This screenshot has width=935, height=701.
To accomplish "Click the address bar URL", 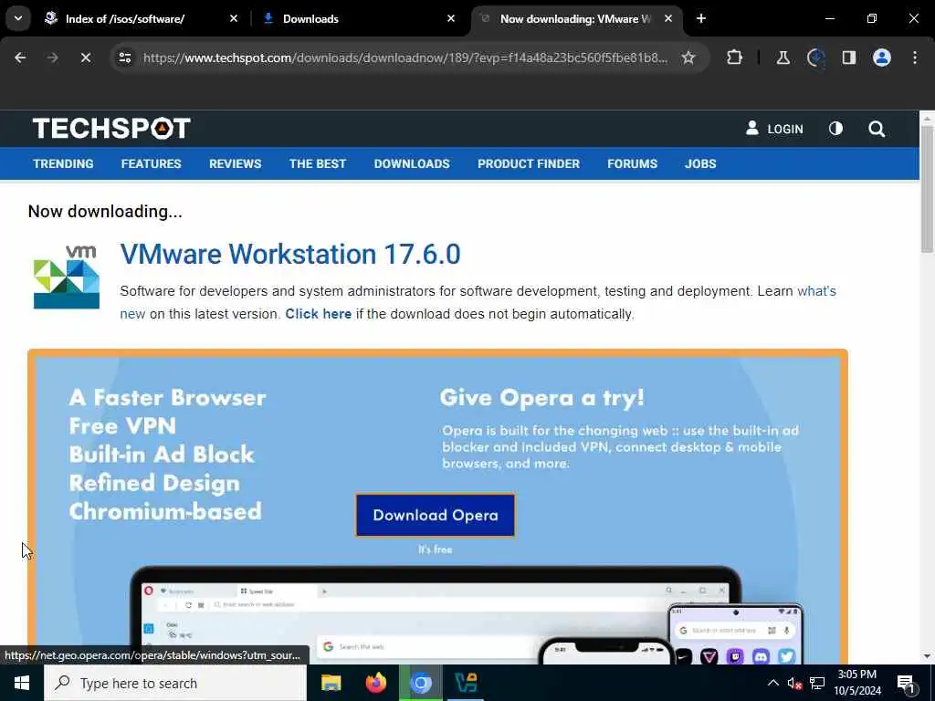I will 405,58.
